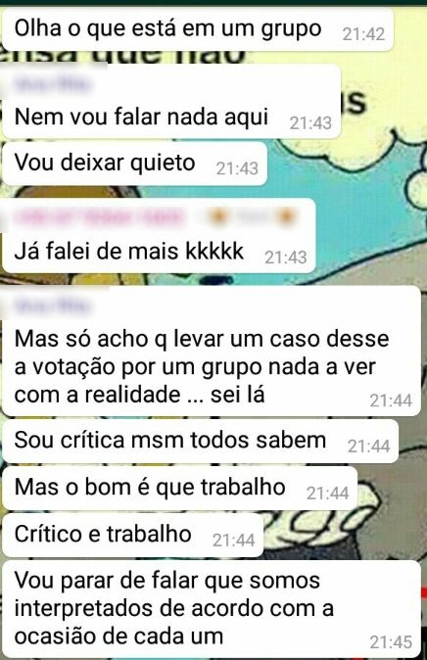
Task: Tap the message "Olha o que está em um grupo"
Action: click(198, 29)
